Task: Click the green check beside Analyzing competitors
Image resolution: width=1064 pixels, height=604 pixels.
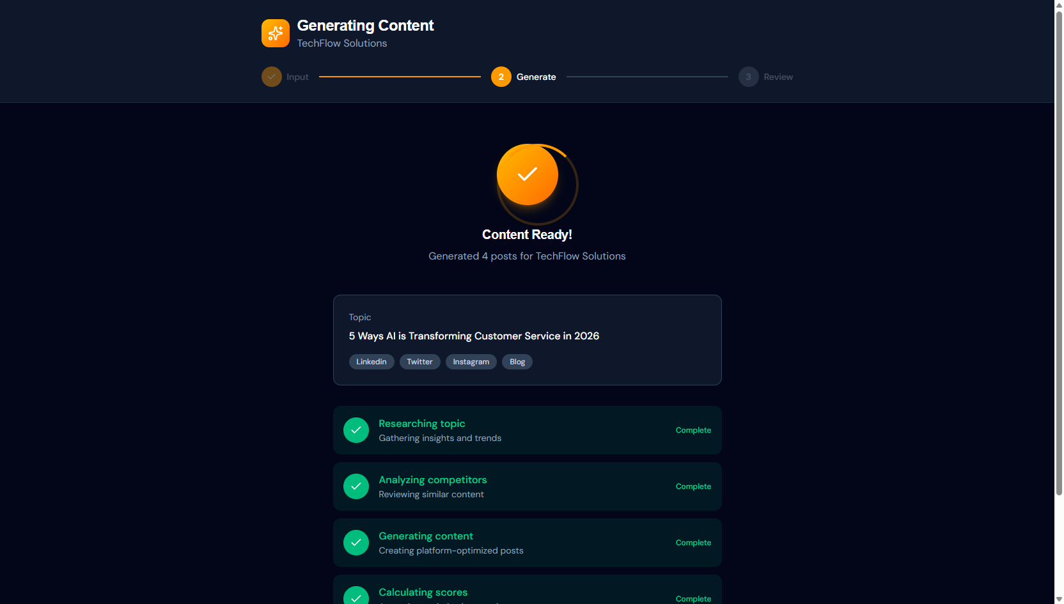Action: coord(356,486)
